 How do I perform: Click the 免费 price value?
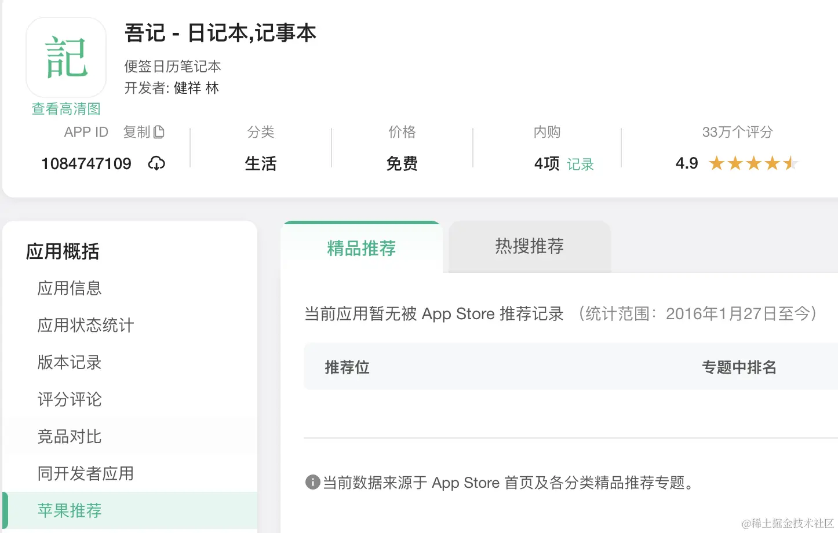tap(402, 163)
